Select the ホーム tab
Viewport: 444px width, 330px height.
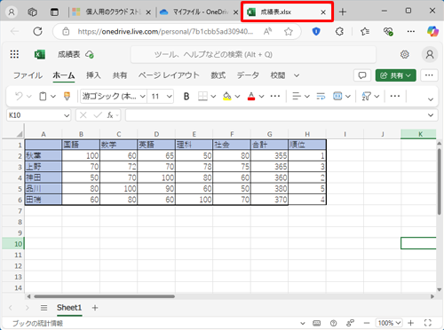pos(64,75)
